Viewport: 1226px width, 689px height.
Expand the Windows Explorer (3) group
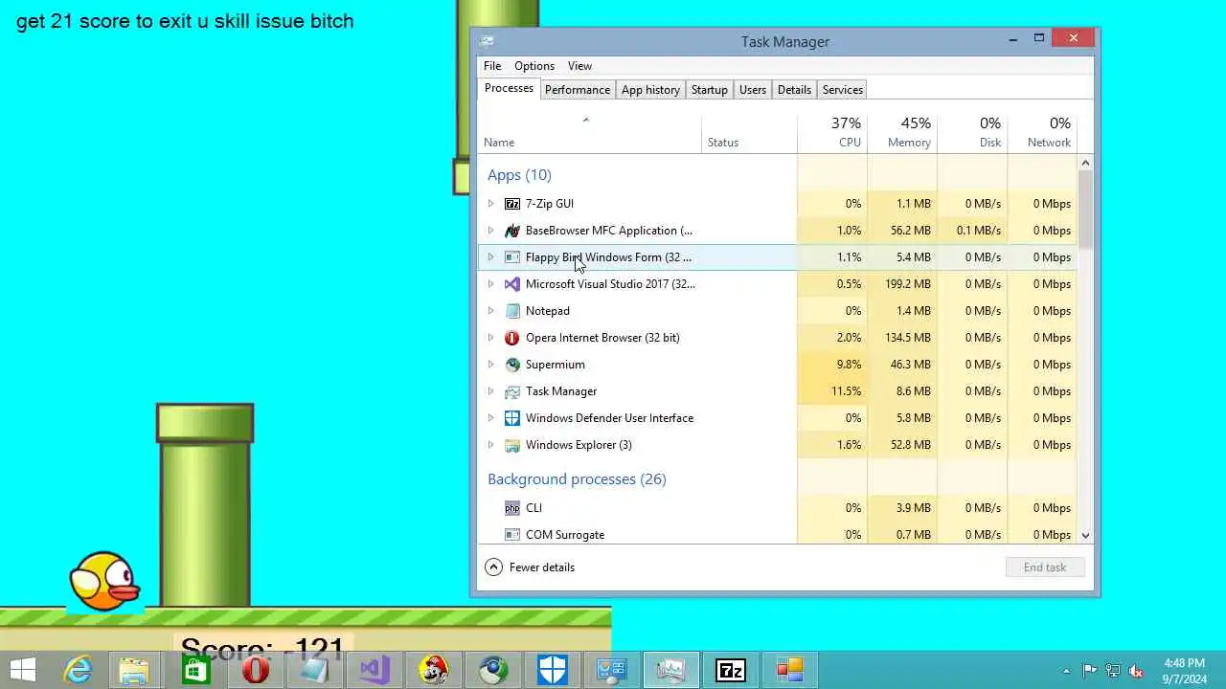[491, 445]
